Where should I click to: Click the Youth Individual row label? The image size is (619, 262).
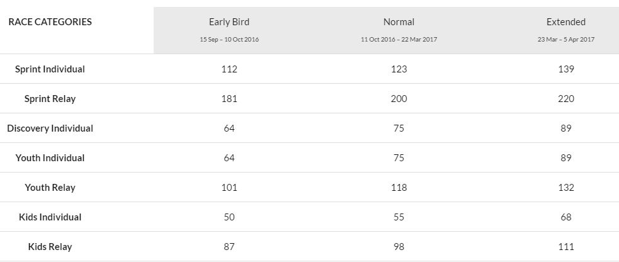click(x=50, y=158)
